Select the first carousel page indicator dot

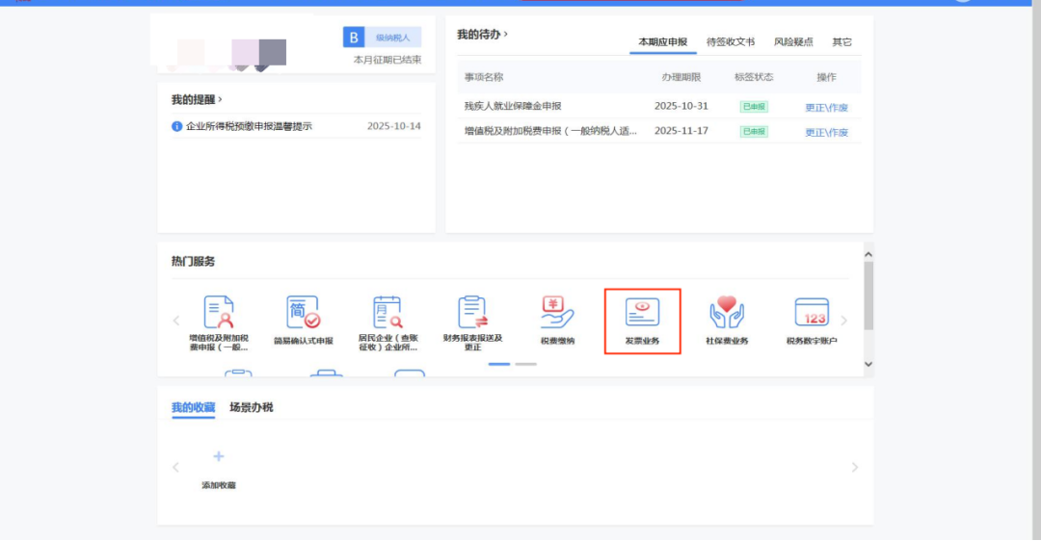click(x=499, y=364)
